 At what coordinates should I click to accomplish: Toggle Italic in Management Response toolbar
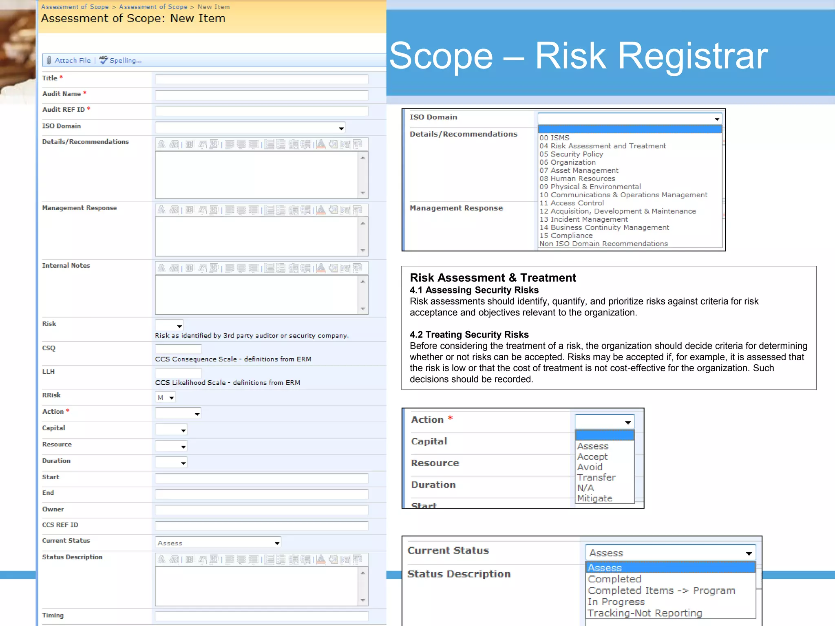tap(202, 210)
